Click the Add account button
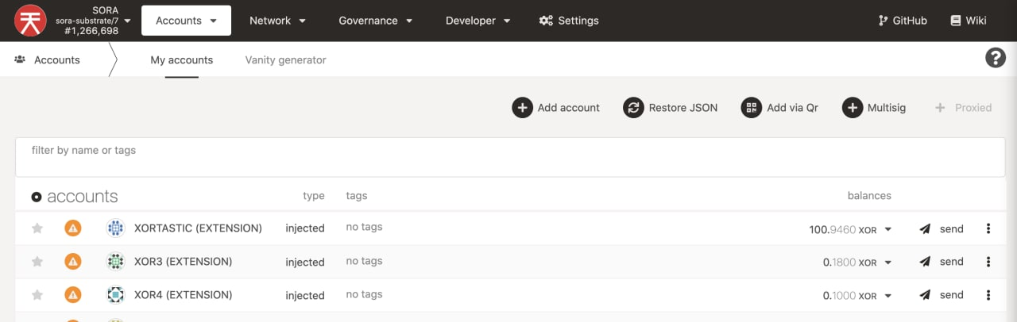The image size is (1017, 322). pos(556,108)
